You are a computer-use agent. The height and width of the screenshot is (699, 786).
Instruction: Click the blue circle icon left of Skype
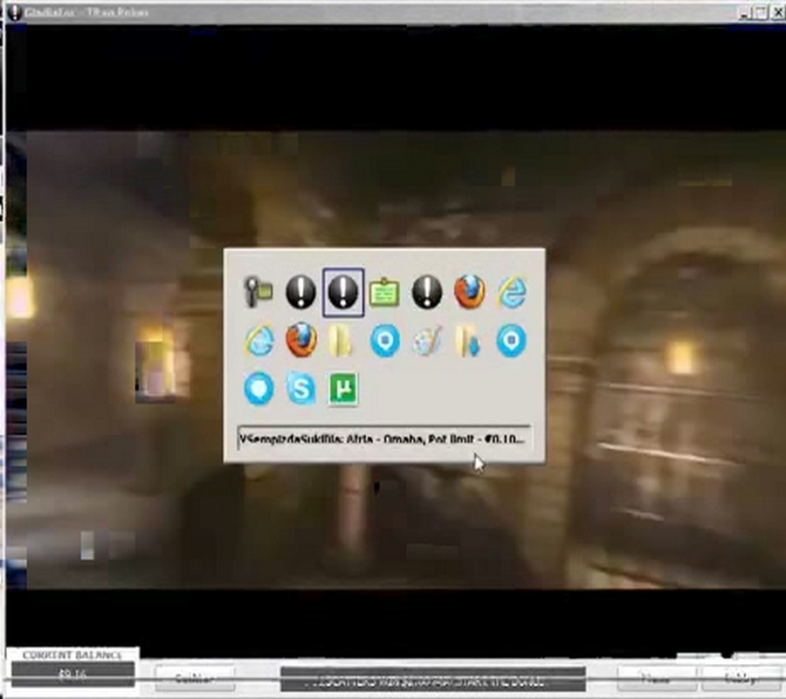pos(259,389)
